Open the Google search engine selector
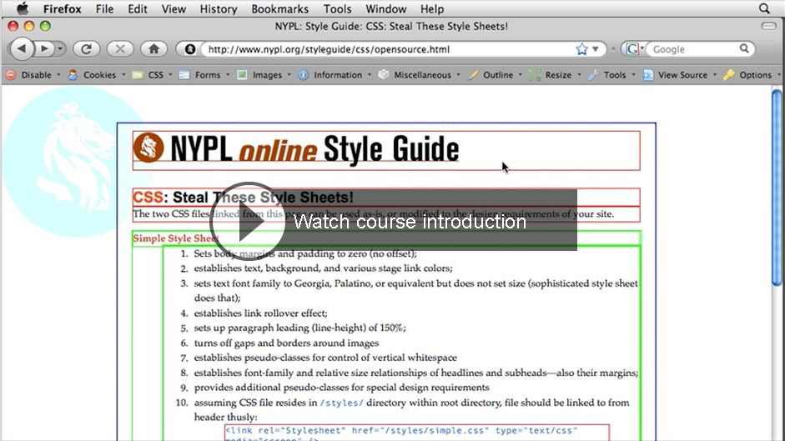785x441 pixels. (x=634, y=49)
